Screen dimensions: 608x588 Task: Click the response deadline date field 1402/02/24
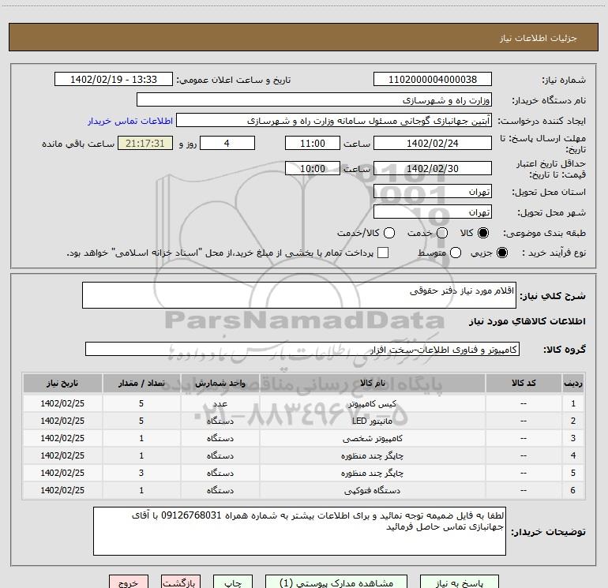click(433, 143)
